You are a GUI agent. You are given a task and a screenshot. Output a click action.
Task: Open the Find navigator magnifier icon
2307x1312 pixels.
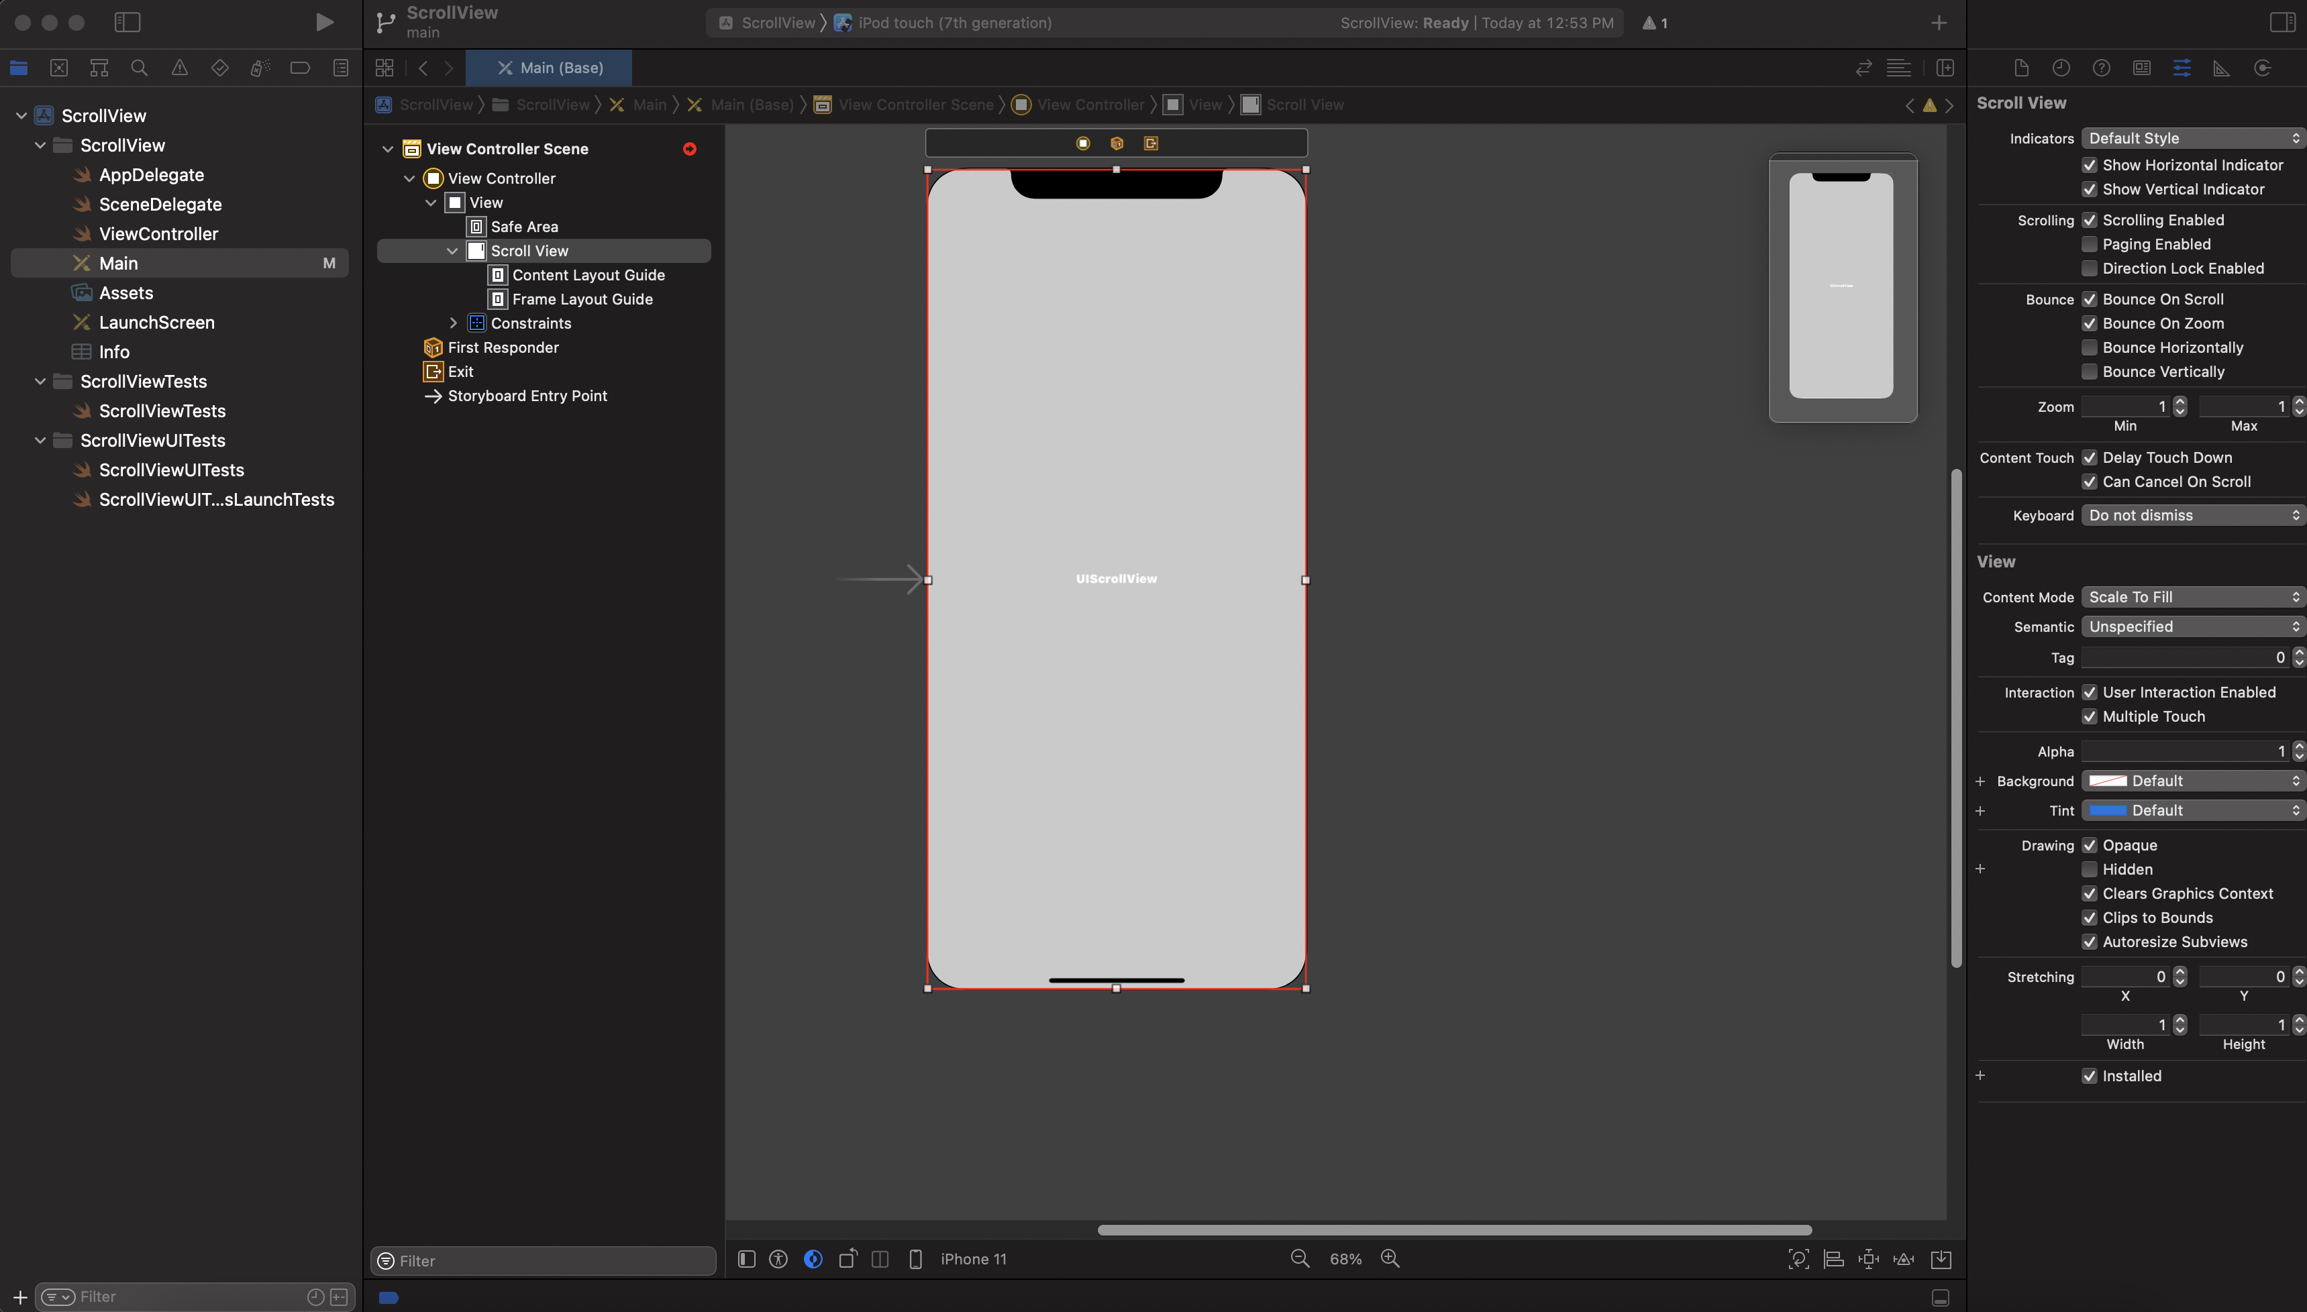pos(139,68)
